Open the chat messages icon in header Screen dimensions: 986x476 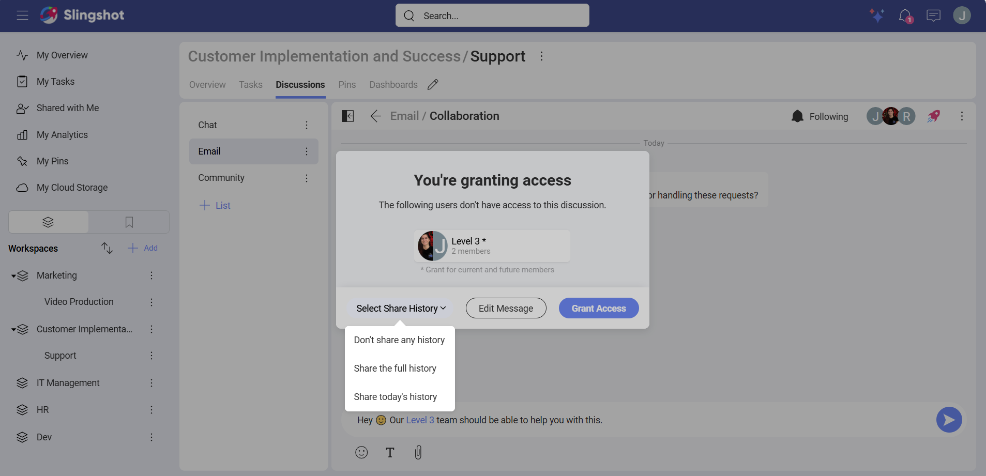coord(933,16)
